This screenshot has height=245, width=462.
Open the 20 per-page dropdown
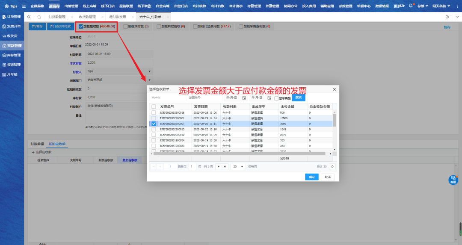238,166
